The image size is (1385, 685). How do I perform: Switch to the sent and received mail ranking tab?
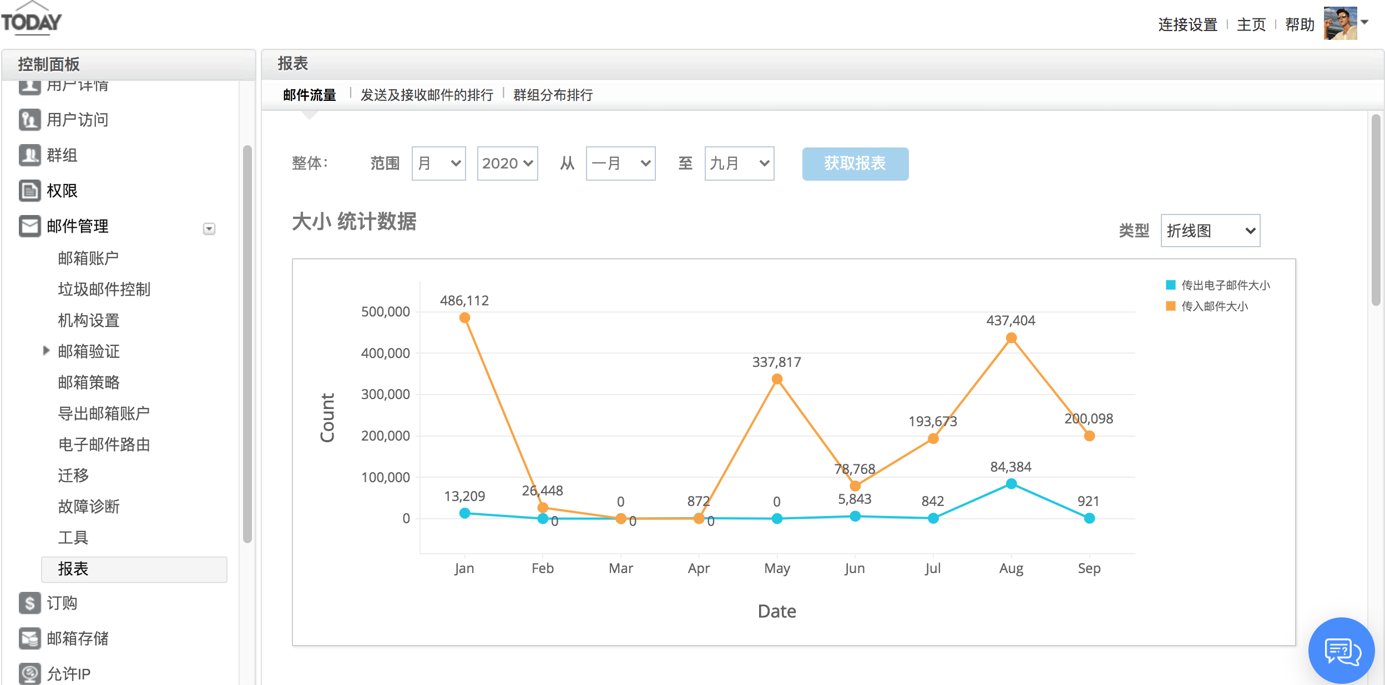427,95
